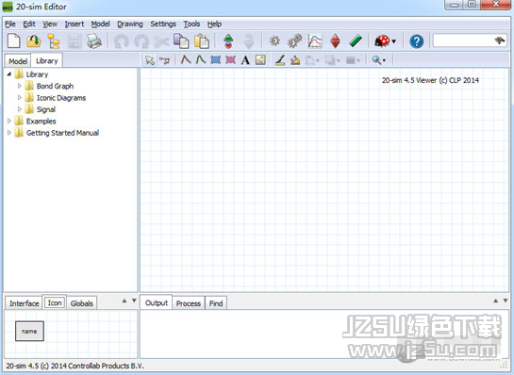This screenshot has width=514, height=375.
Task: Select the Bond Graph tree item
Action: pos(55,86)
